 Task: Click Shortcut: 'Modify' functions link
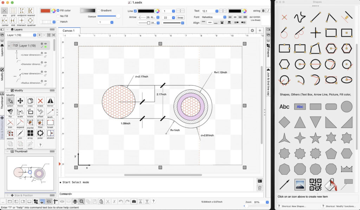pos(340,206)
